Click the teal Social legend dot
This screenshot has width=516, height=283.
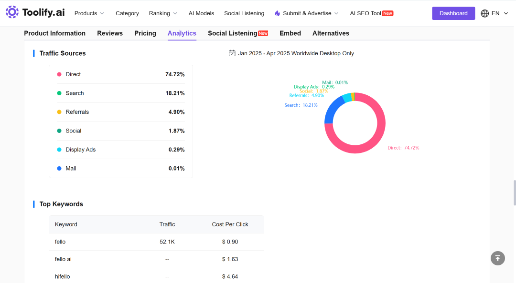click(59, 131)
